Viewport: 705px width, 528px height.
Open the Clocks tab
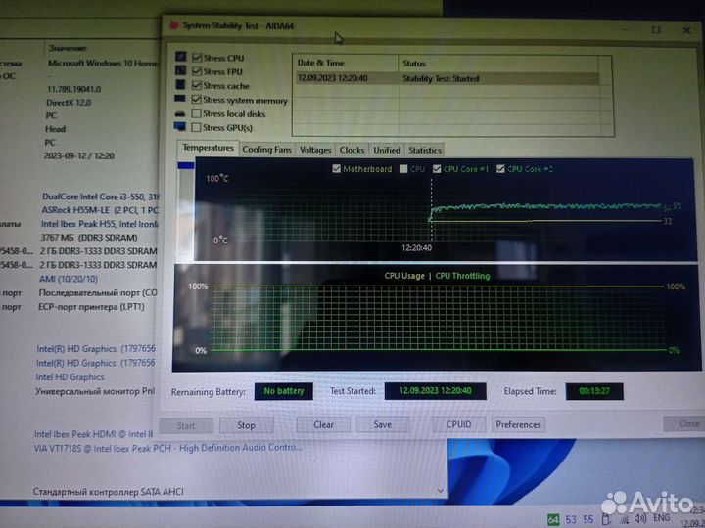[x=352, y=150]
